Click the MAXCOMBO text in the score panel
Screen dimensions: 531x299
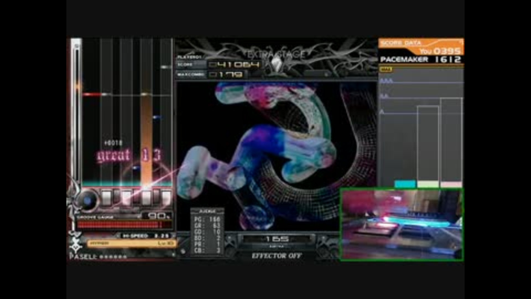191,74
